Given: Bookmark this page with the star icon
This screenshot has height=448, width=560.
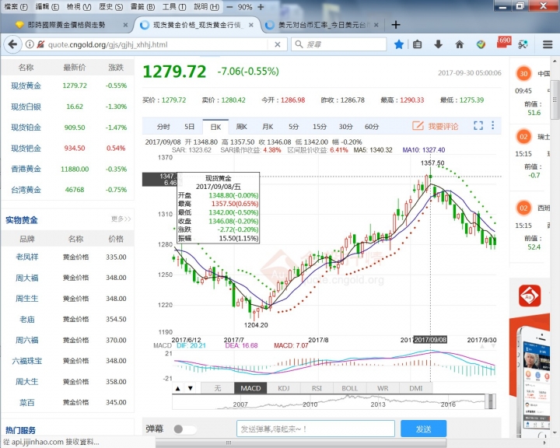Looking at the screenshot, I should (399, 44).
